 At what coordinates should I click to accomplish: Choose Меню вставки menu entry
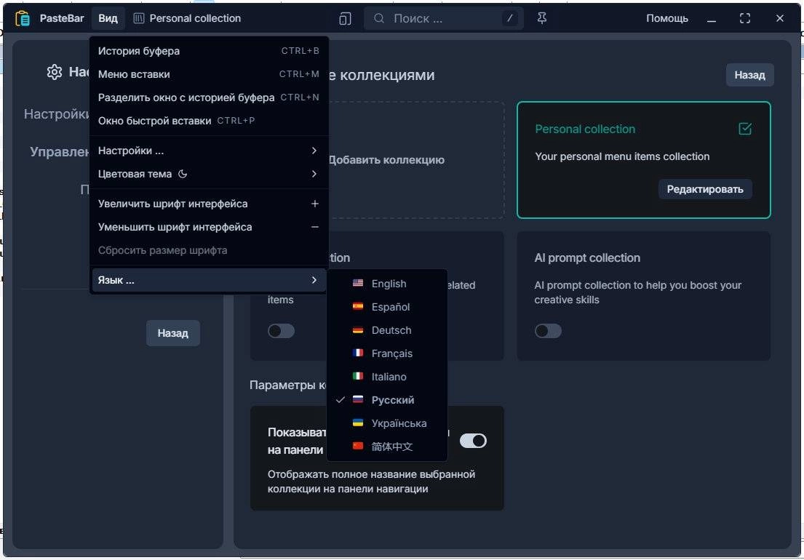tap(209, 73)
